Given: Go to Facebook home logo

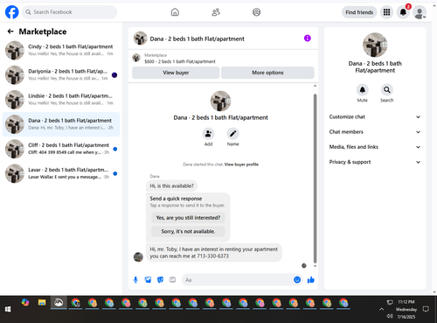Looking at the screenshot, I should click(12, 12).
